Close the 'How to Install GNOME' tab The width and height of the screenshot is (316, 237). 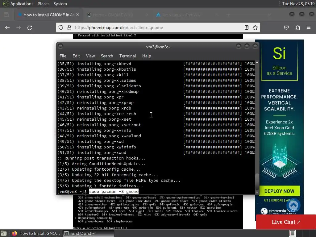tap(78, 15)
